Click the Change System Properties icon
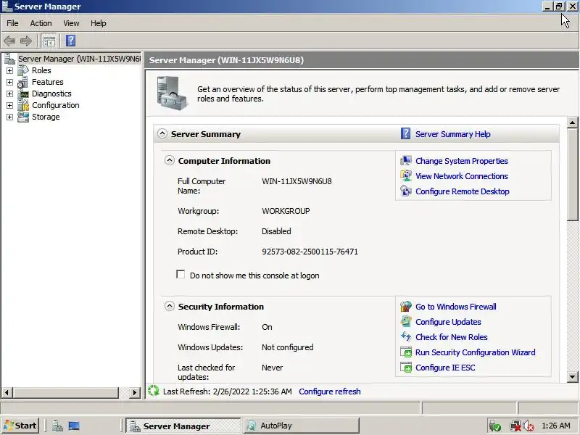 pos(406,160)
